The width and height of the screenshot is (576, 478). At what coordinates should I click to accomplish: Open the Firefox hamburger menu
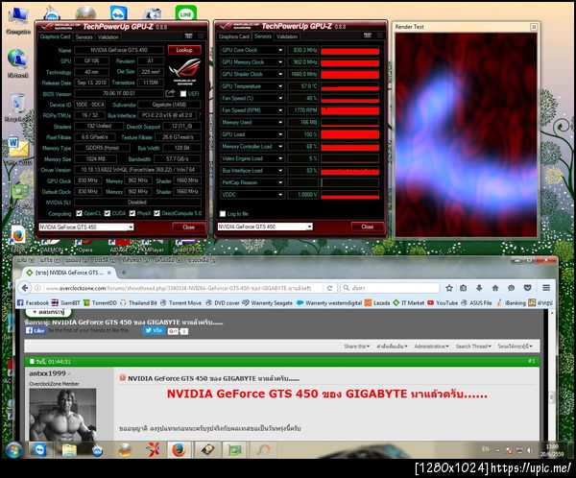click(x=546, y=288)
